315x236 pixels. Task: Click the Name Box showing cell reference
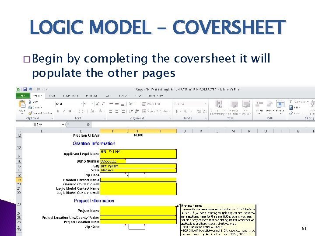tap(39, 125)
